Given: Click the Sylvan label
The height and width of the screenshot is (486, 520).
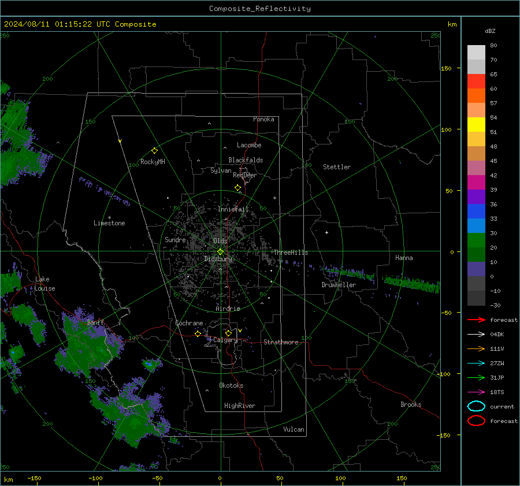Looking at the screenshot, I should click(221, 170).
